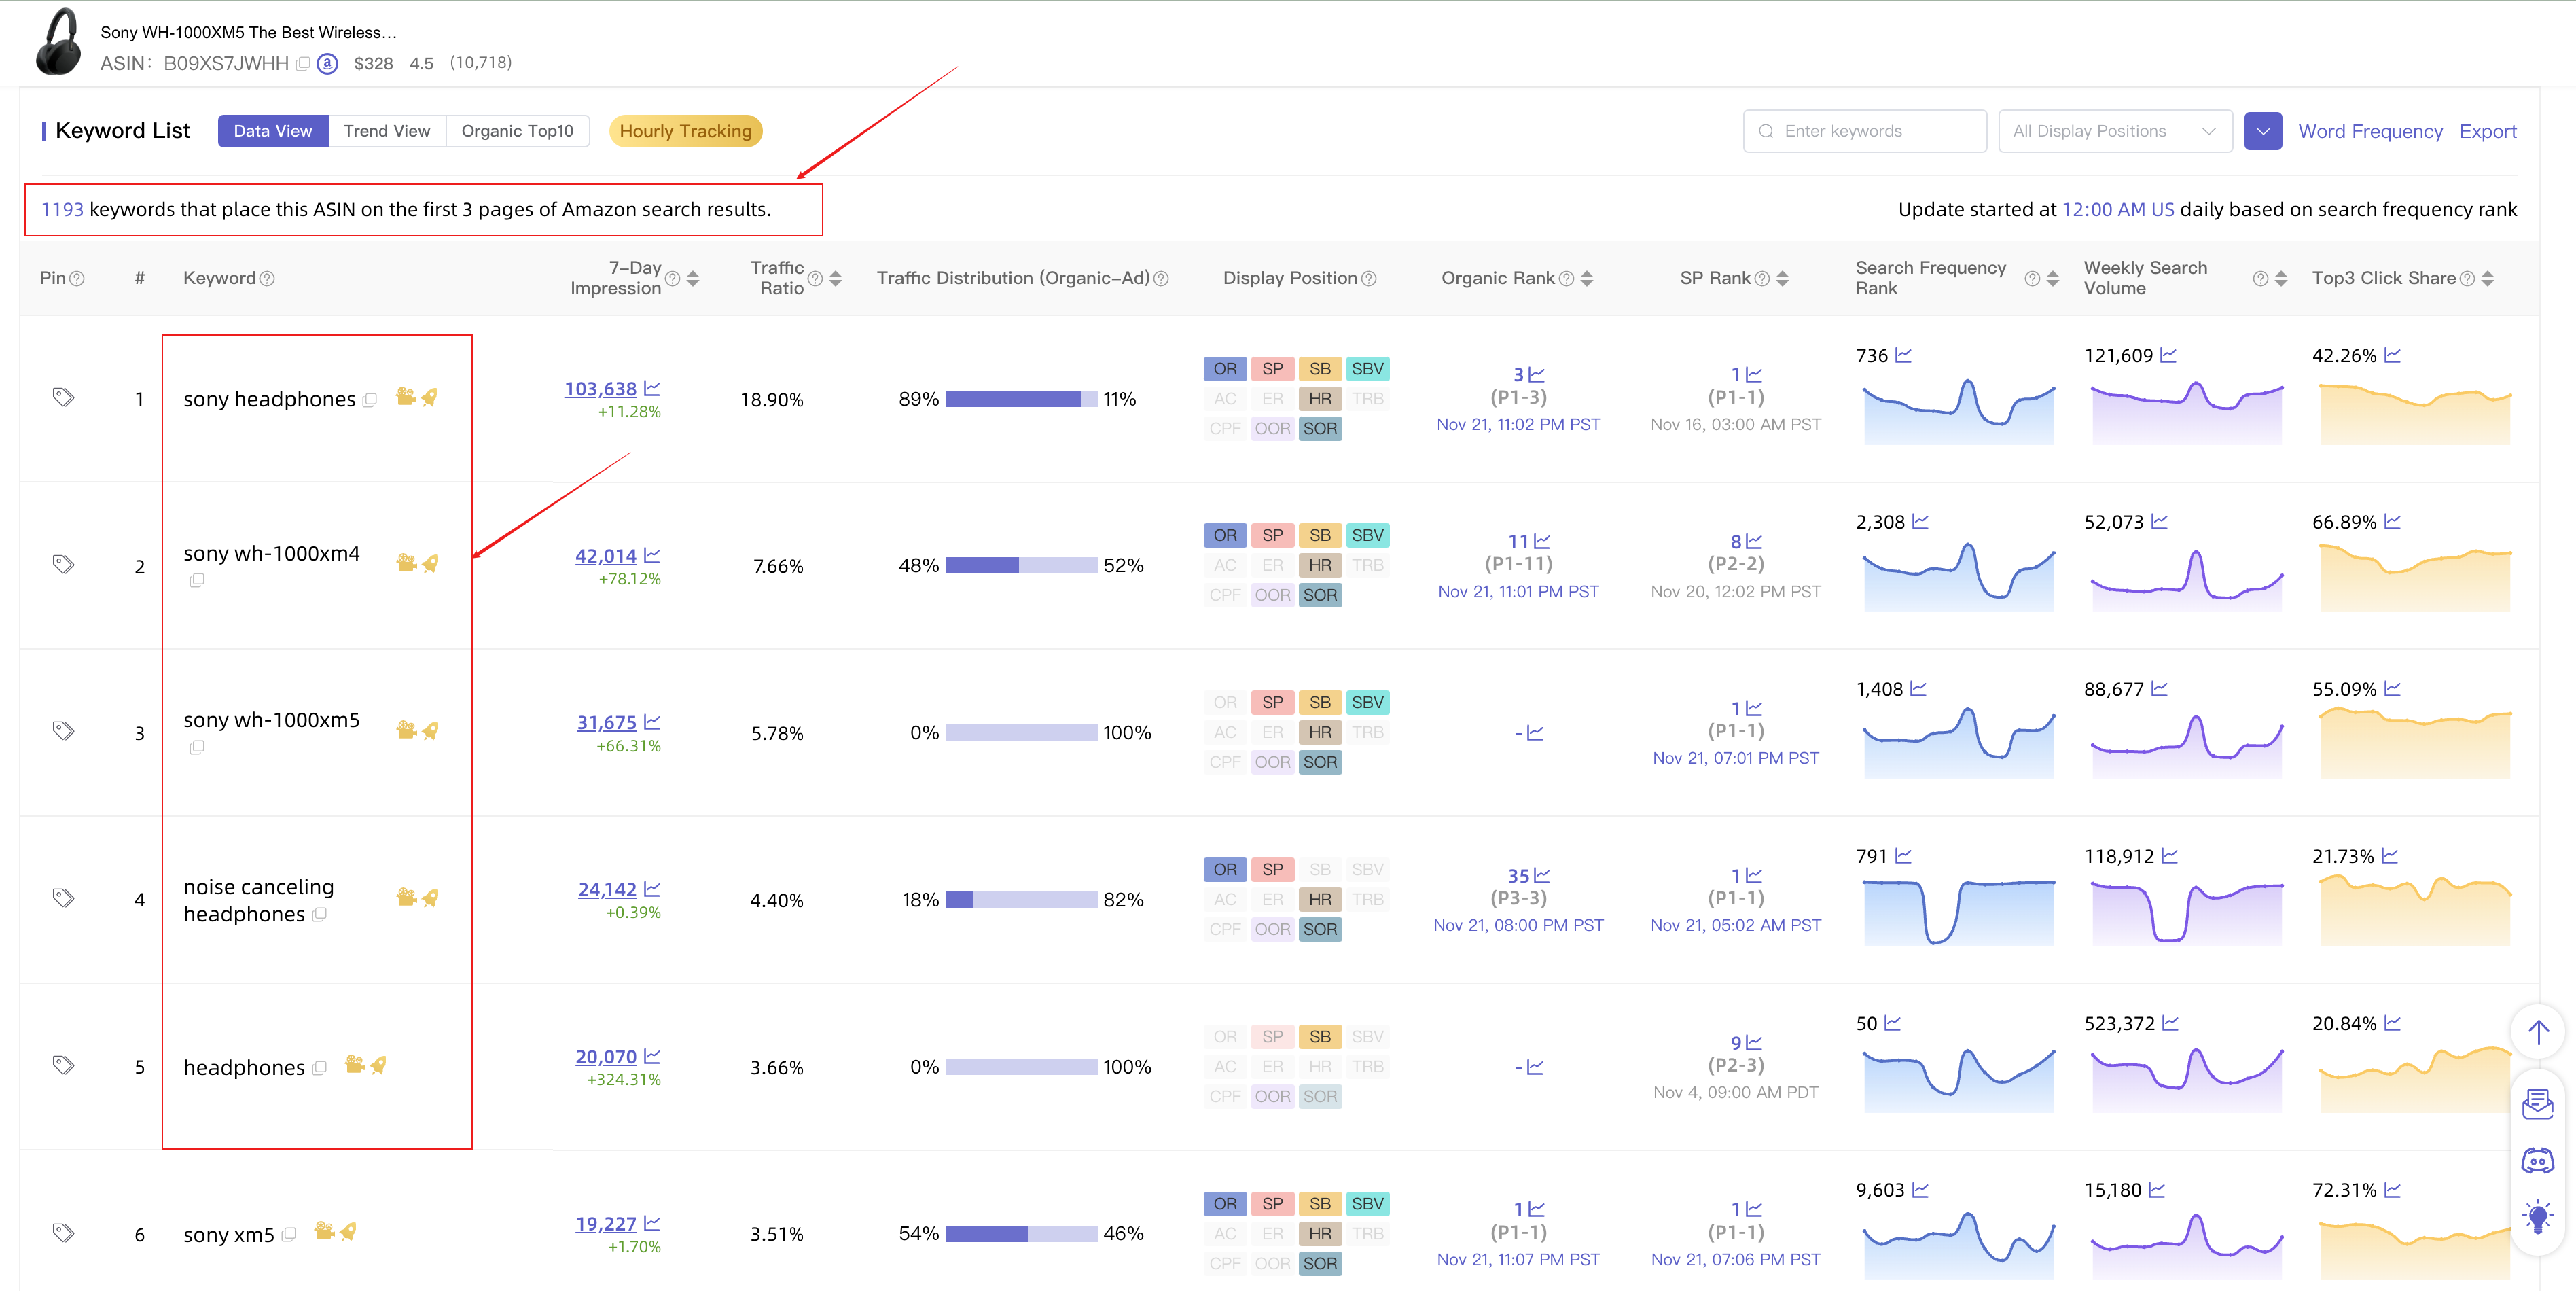This screenshot has height=1291, width=2576.
Task: Open the Word Frequency link
Action: coord(2370,131)
